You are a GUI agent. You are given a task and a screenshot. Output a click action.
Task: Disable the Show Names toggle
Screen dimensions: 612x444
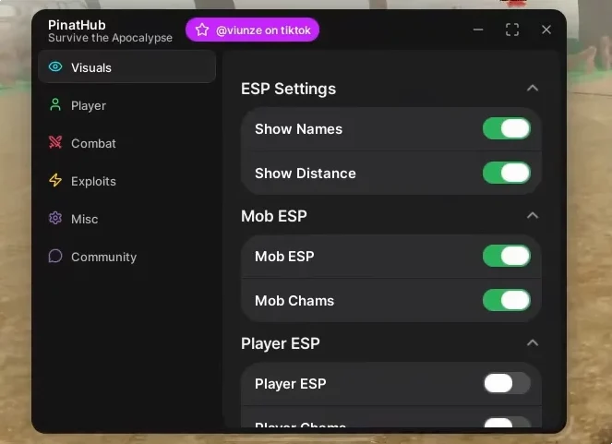pos(507,128)
